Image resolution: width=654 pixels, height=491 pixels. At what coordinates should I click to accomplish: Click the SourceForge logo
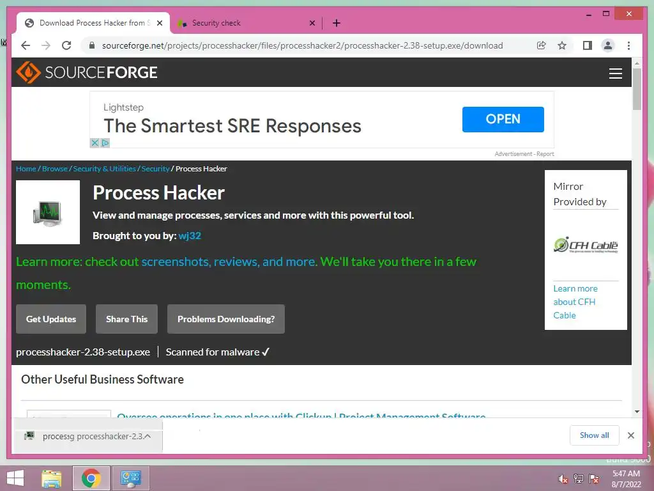tap(87, 72)
